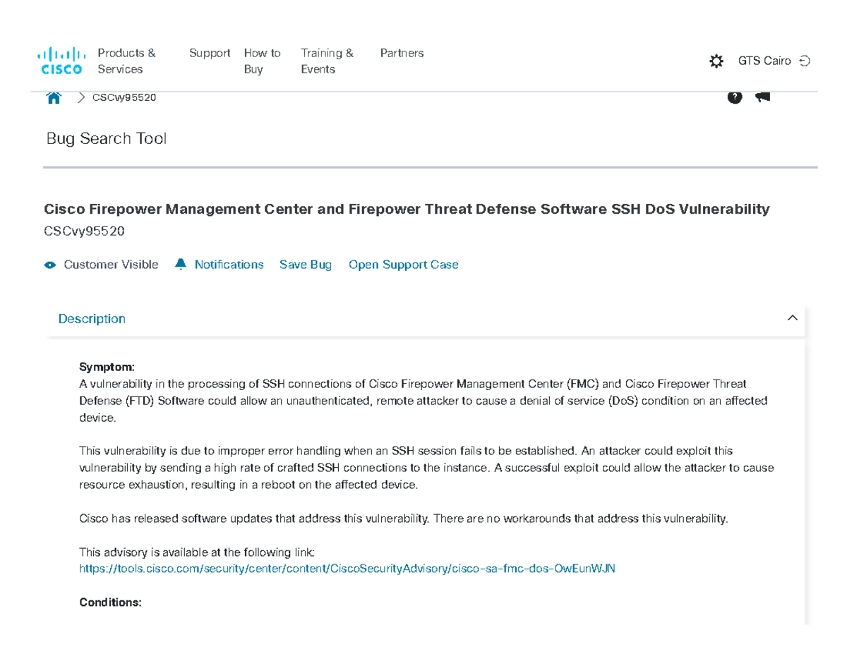Open the Products & Services menu

coord(126,61)
